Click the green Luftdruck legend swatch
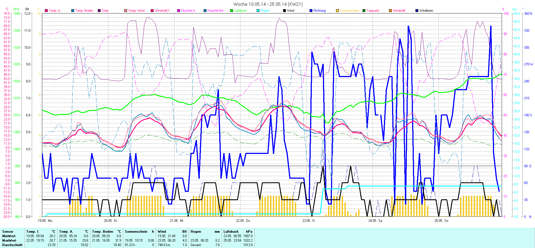 232,11
